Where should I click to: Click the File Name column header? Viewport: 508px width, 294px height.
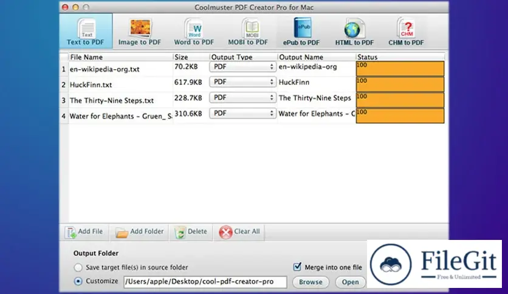click(120, 57)
